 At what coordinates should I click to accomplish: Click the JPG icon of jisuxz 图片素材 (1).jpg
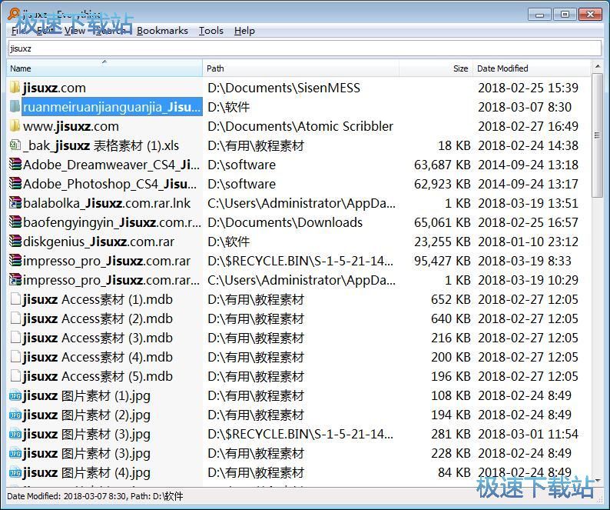[15, 395]
